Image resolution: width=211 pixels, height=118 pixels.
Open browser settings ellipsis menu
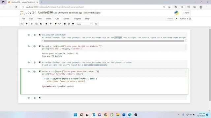(x=207, y=7)
